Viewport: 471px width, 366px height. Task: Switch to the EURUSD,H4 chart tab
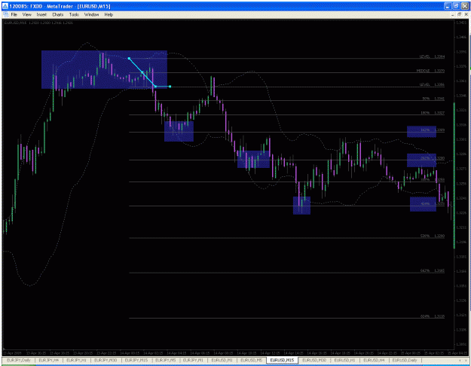(374, 360)
